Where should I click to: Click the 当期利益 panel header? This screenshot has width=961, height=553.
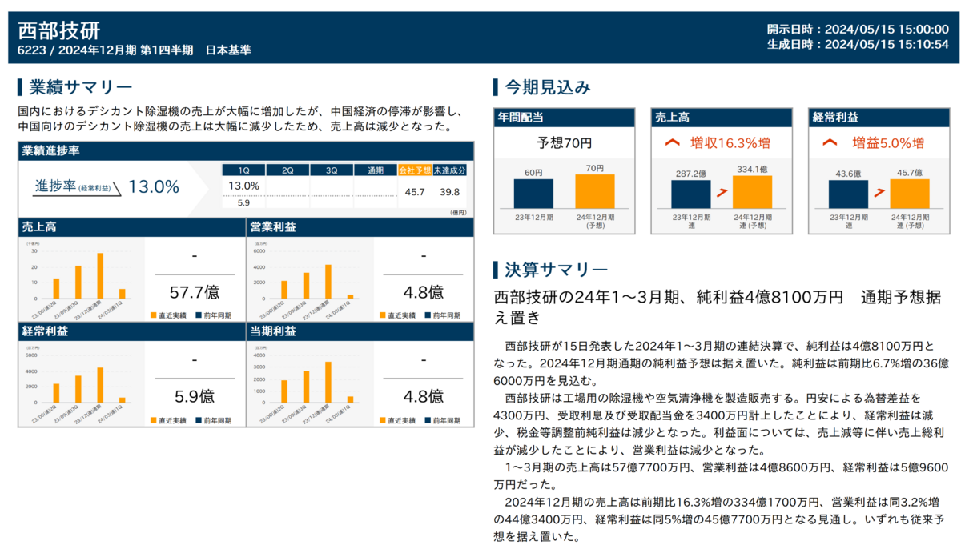[360, 331]
